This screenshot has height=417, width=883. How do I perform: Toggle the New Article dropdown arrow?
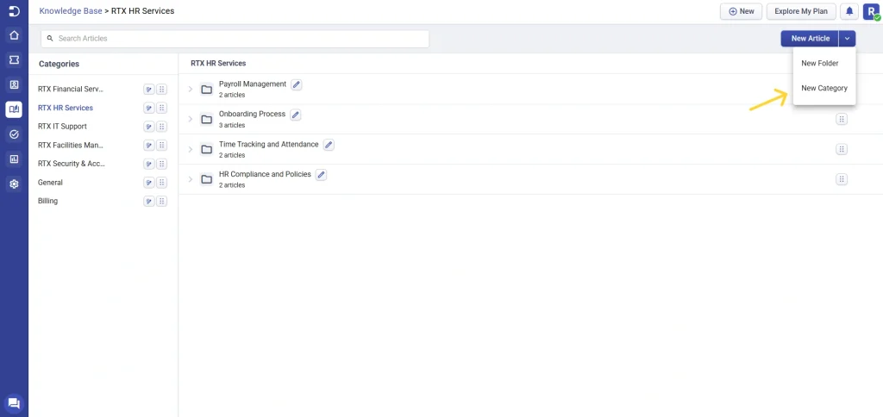click(x=847, y=38)
